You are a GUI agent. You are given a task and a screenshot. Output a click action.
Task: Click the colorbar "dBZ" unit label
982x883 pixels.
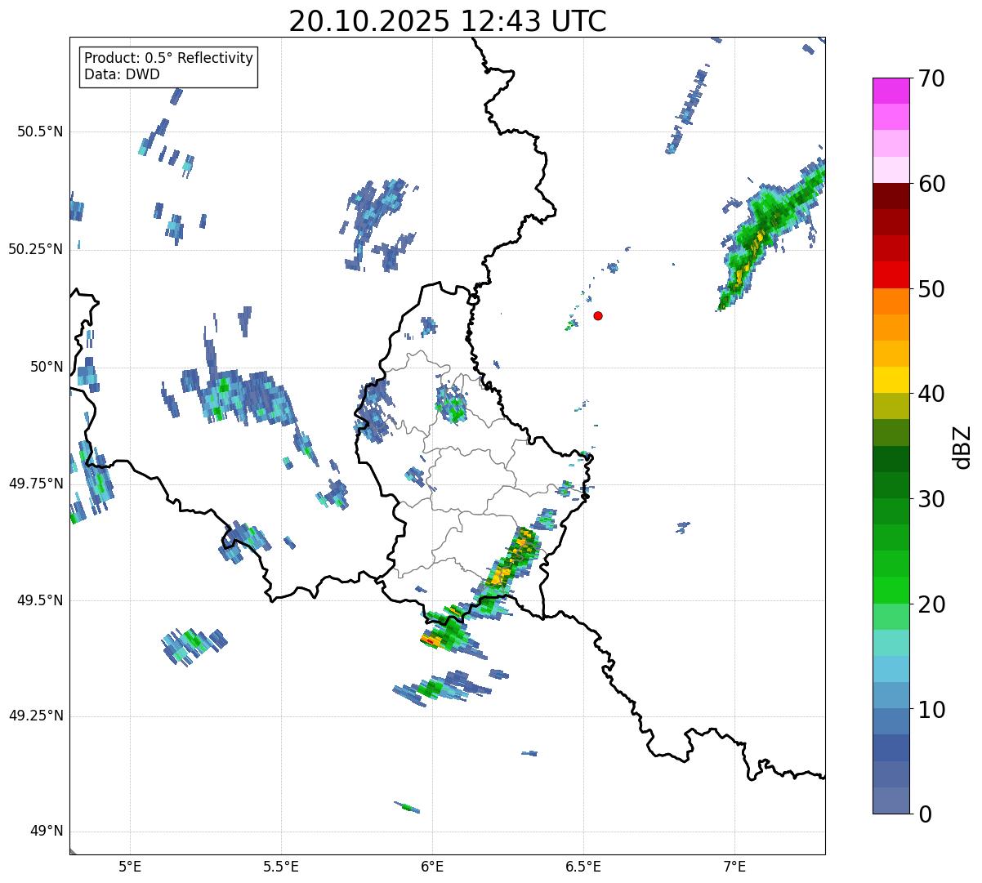pos(962,446)
